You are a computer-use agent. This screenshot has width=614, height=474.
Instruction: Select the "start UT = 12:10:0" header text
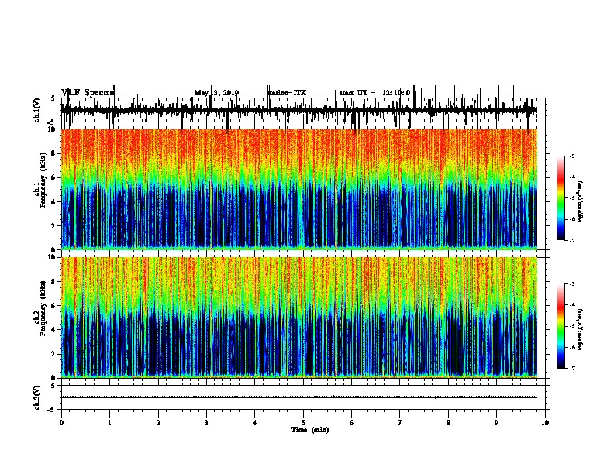pyautogui.click(x=374, y=93)
